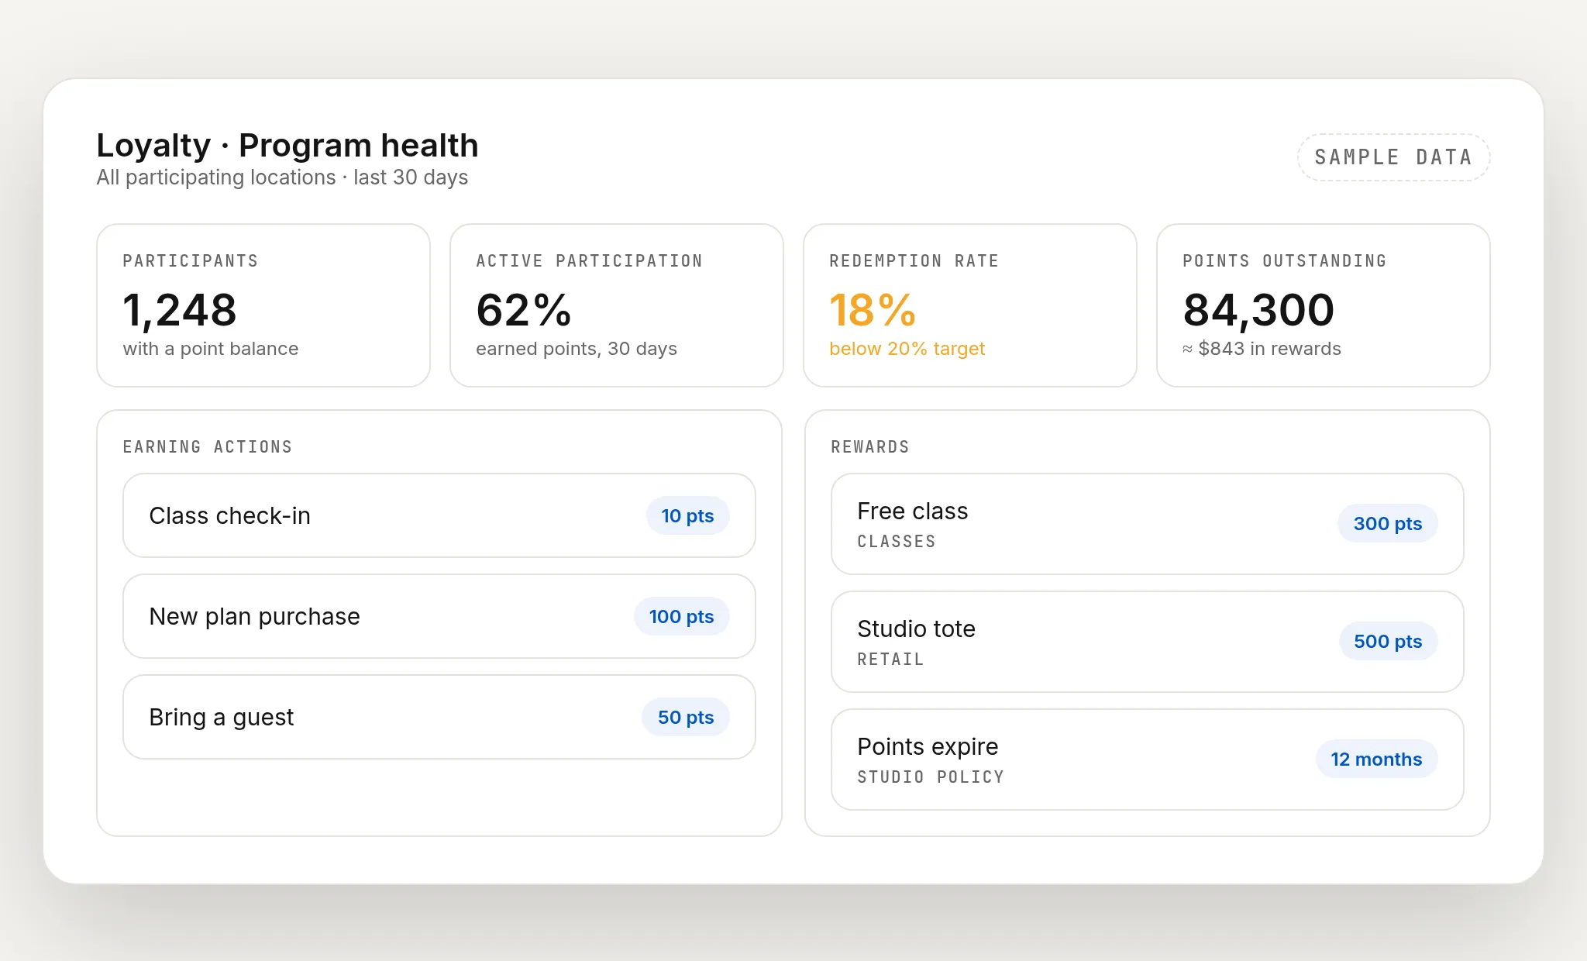
Task: Click the CLASSES category label
Action: [x=897, y=542]
